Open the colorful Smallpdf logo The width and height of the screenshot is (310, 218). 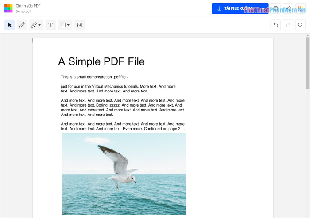(x=8, y=8)
